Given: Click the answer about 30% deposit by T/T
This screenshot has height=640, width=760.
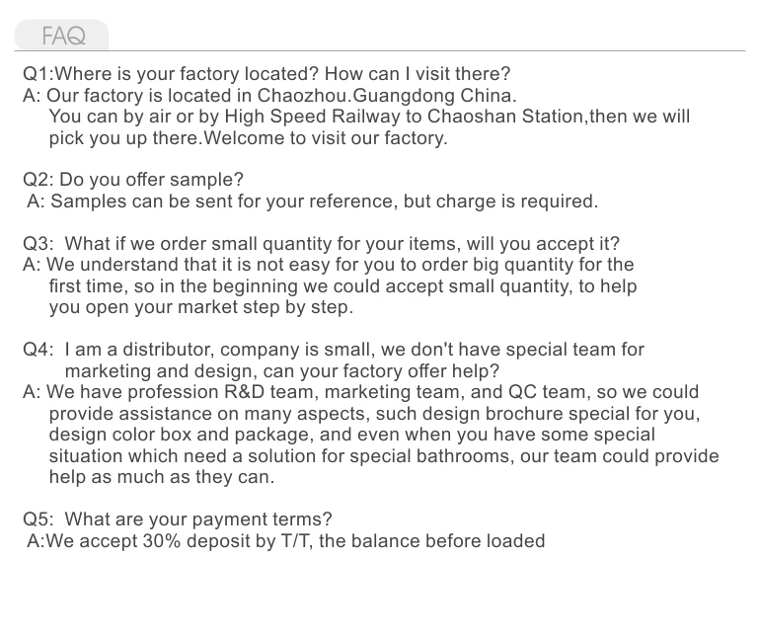Looking at the screenshot, I should [x=285, y=541].
